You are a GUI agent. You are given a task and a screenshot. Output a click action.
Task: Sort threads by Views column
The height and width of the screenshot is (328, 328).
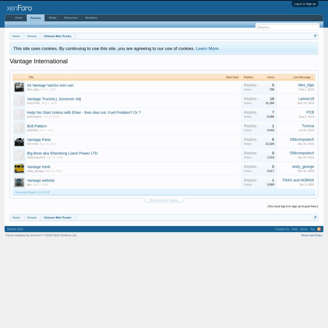coord(271,77)
